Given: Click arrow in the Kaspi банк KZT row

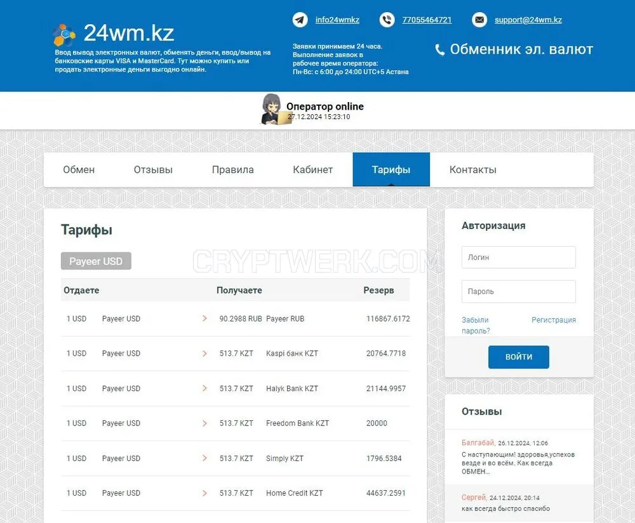Looking at the screenshot, I should coord(204,354).
